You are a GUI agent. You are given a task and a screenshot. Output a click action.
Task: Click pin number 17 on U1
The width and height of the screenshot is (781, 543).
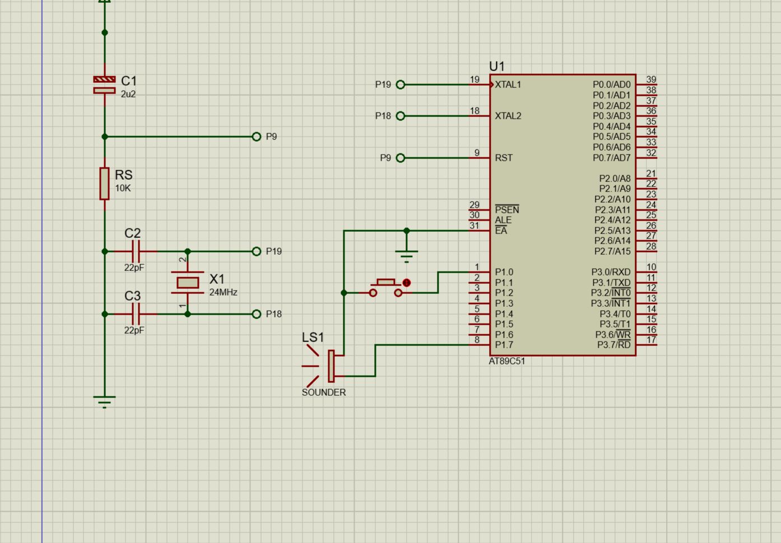point(651,340)
